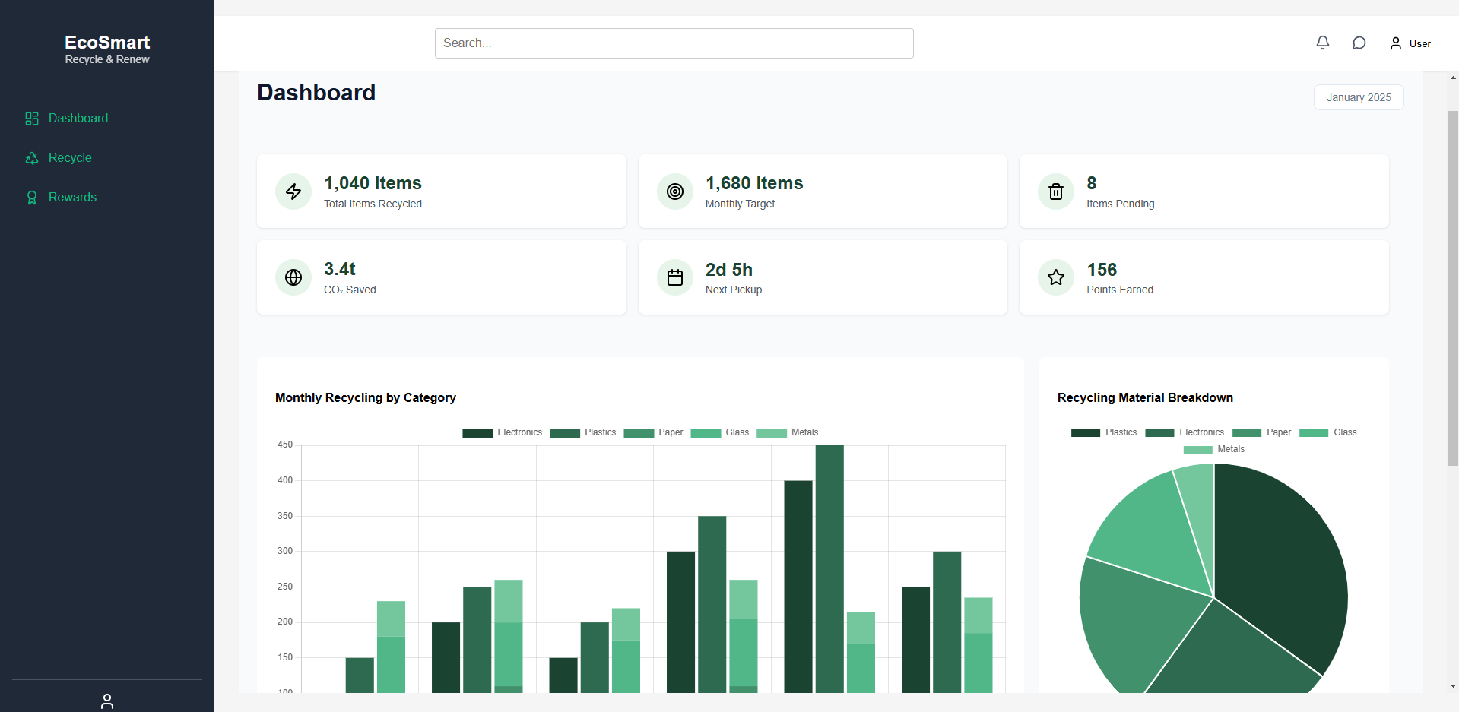Toggle Metals in the pie chart legend
The width and height of the screenshot is (1459, 712).
1214,449
